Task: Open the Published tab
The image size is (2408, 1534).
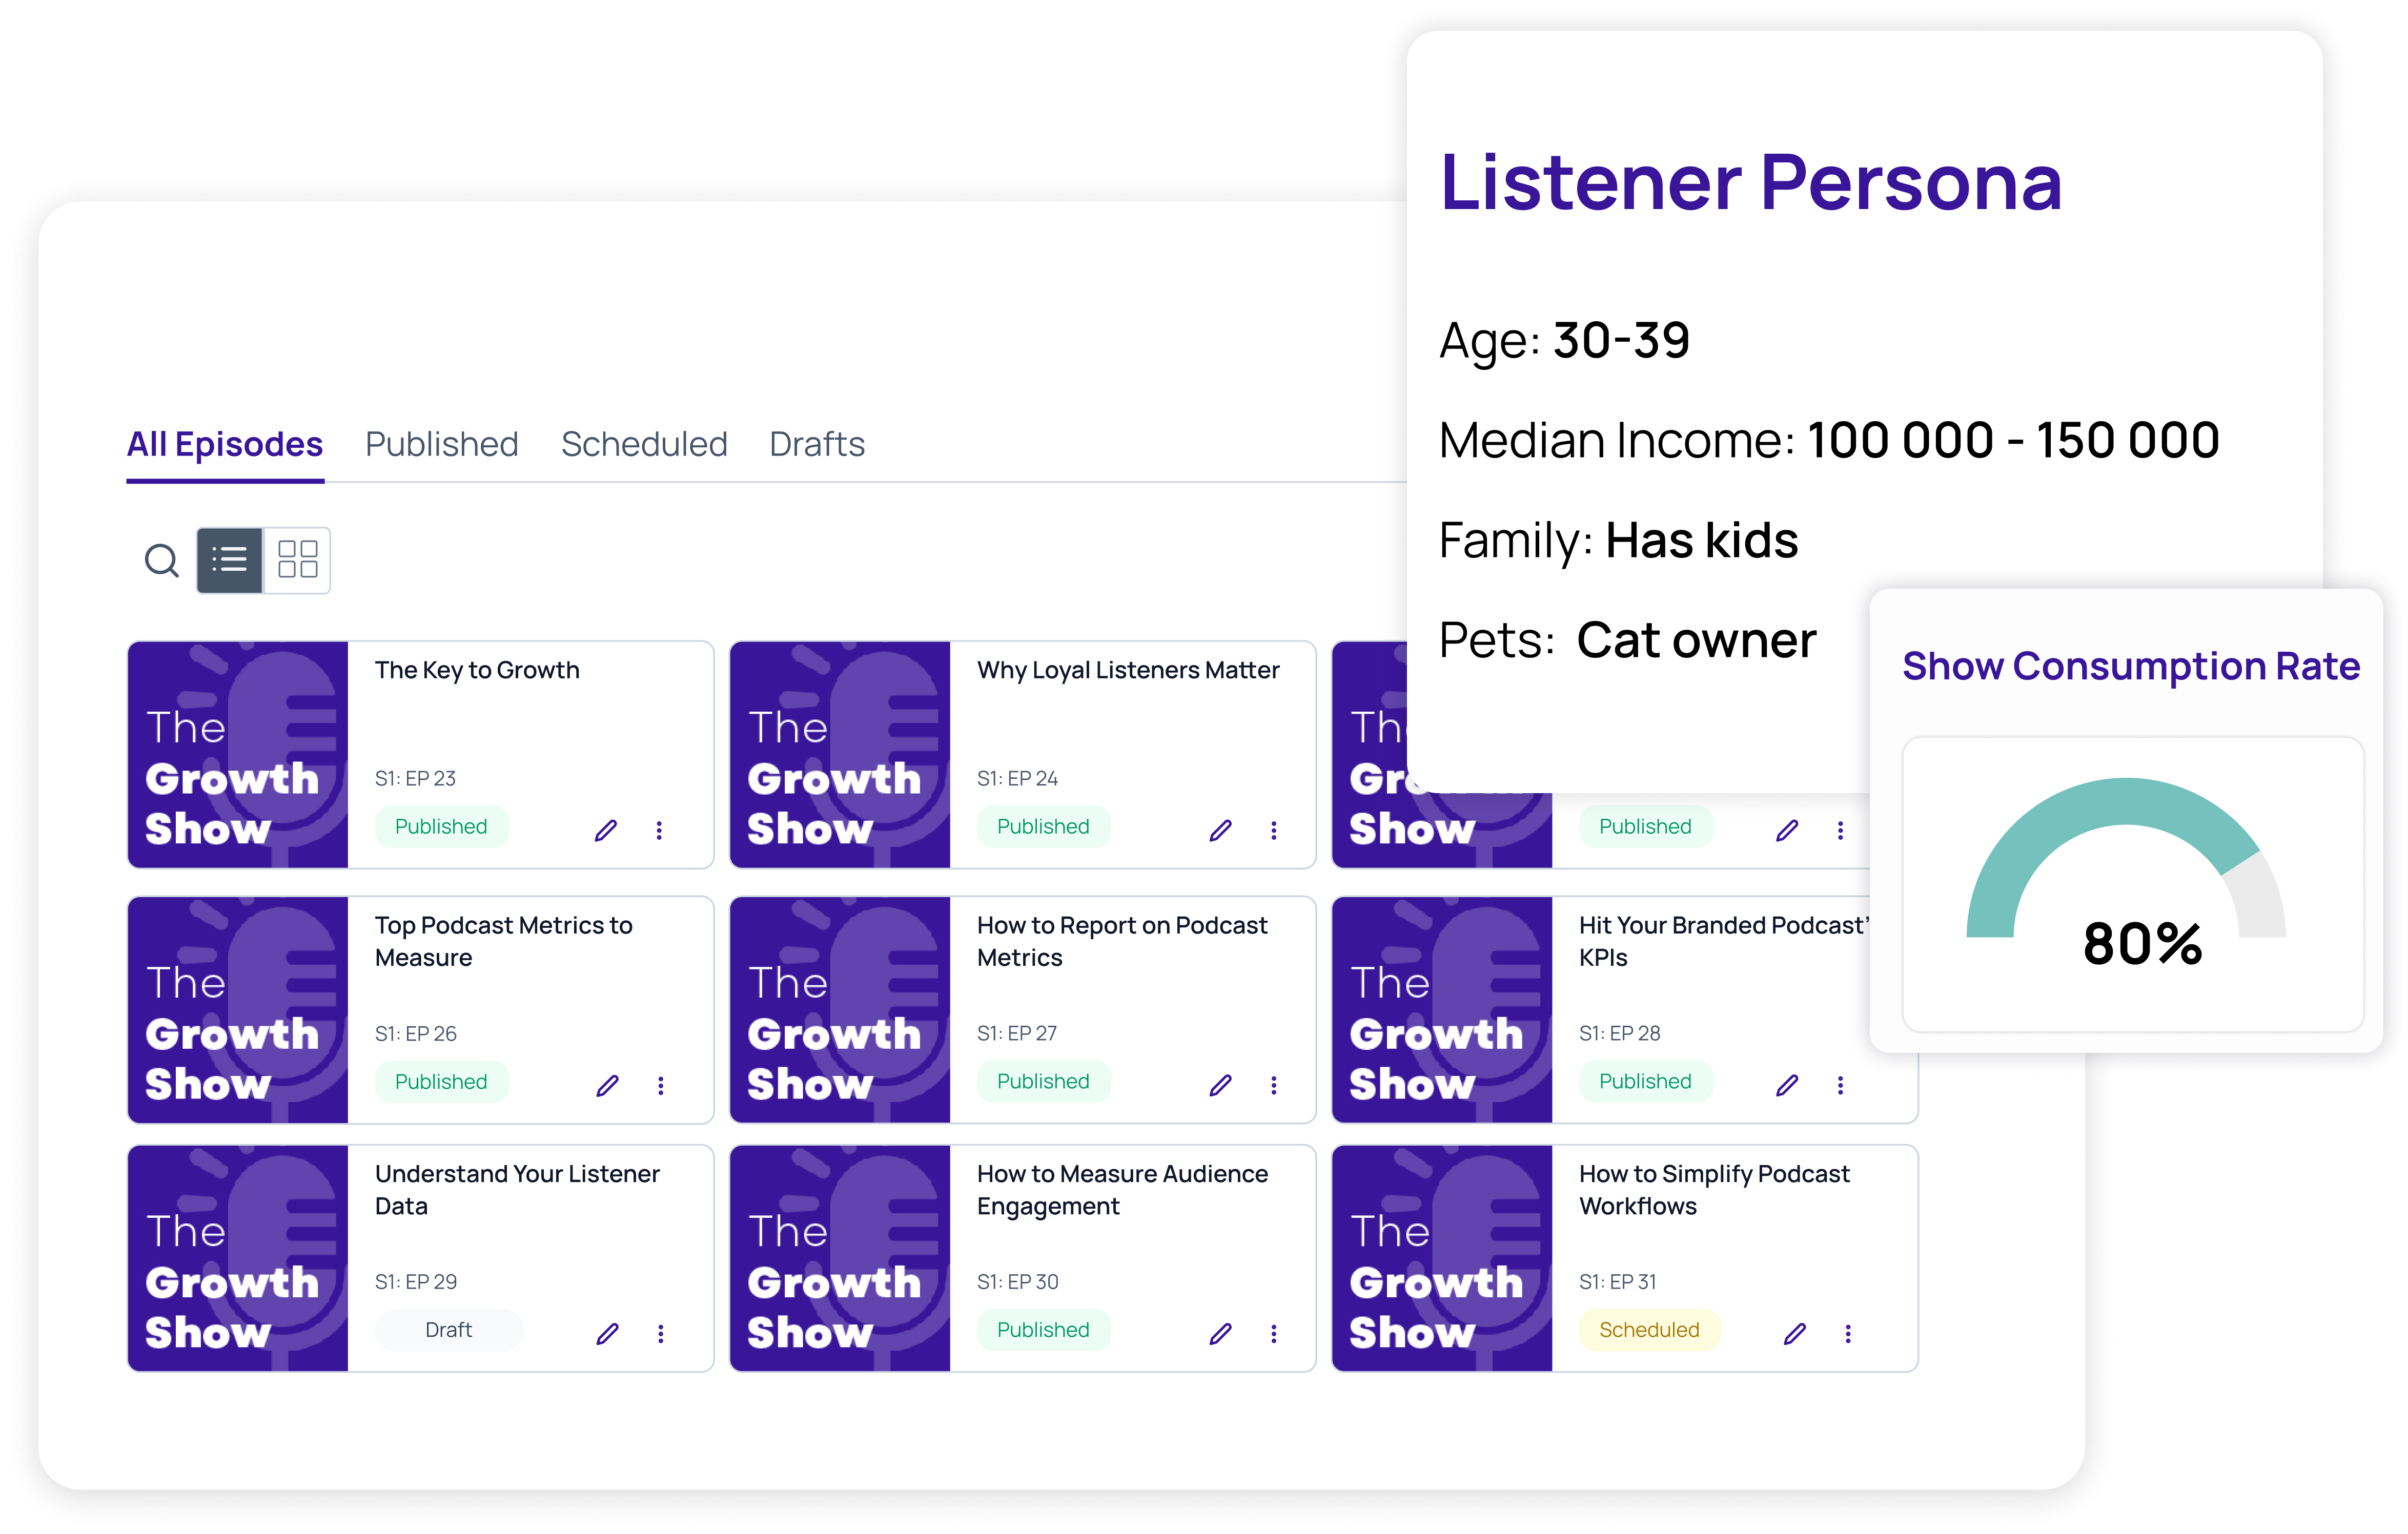Action: click(441, 444)
